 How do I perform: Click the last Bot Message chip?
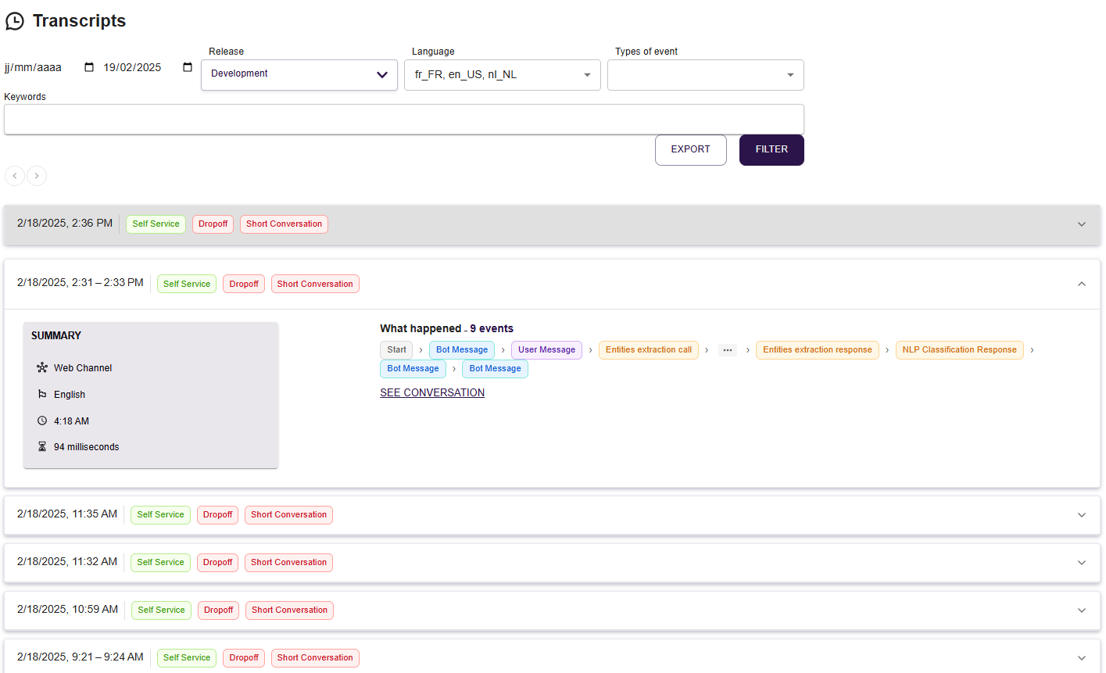pos(495,369)
